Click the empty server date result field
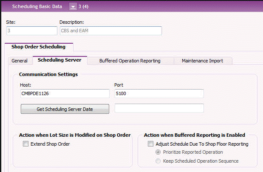263x172 pixels. (159, 108)
